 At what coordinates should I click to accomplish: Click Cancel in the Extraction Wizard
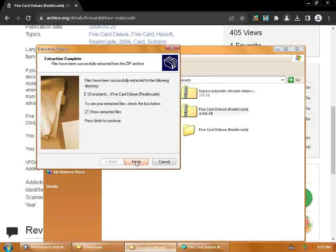[164, 162]
